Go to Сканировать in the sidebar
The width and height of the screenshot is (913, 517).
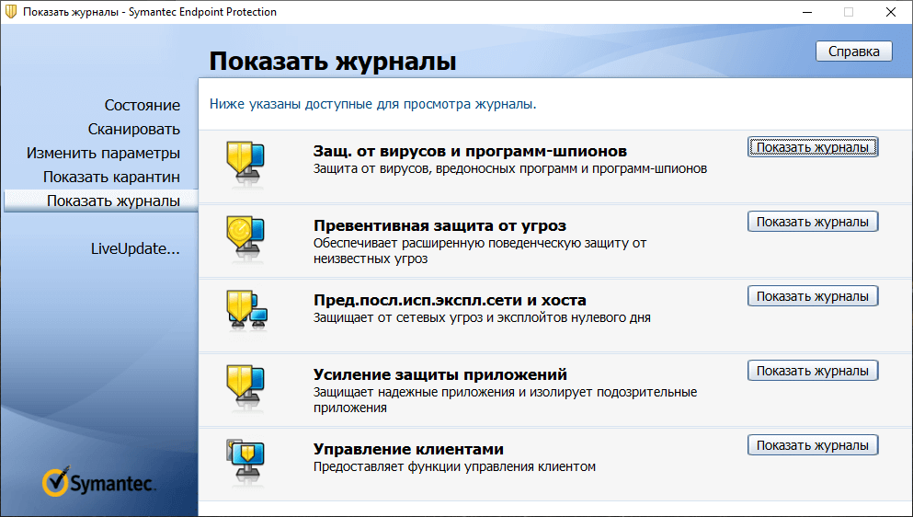pos(134,129)
